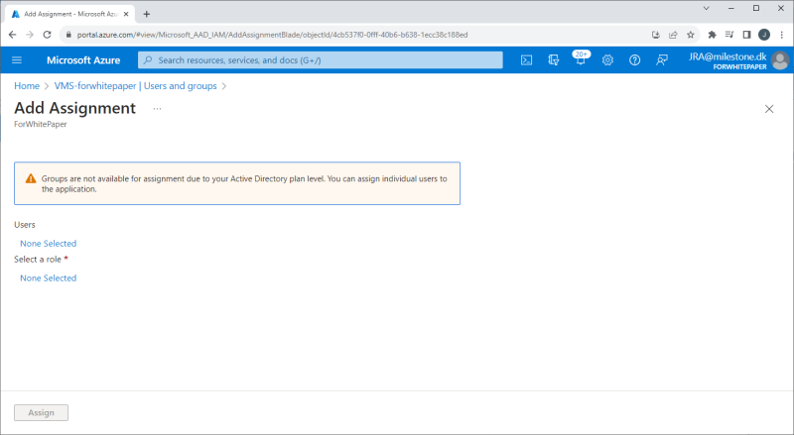Open Chrome's three-dot menu
This screenshot has width=794, height=435.
click(781, 34)
